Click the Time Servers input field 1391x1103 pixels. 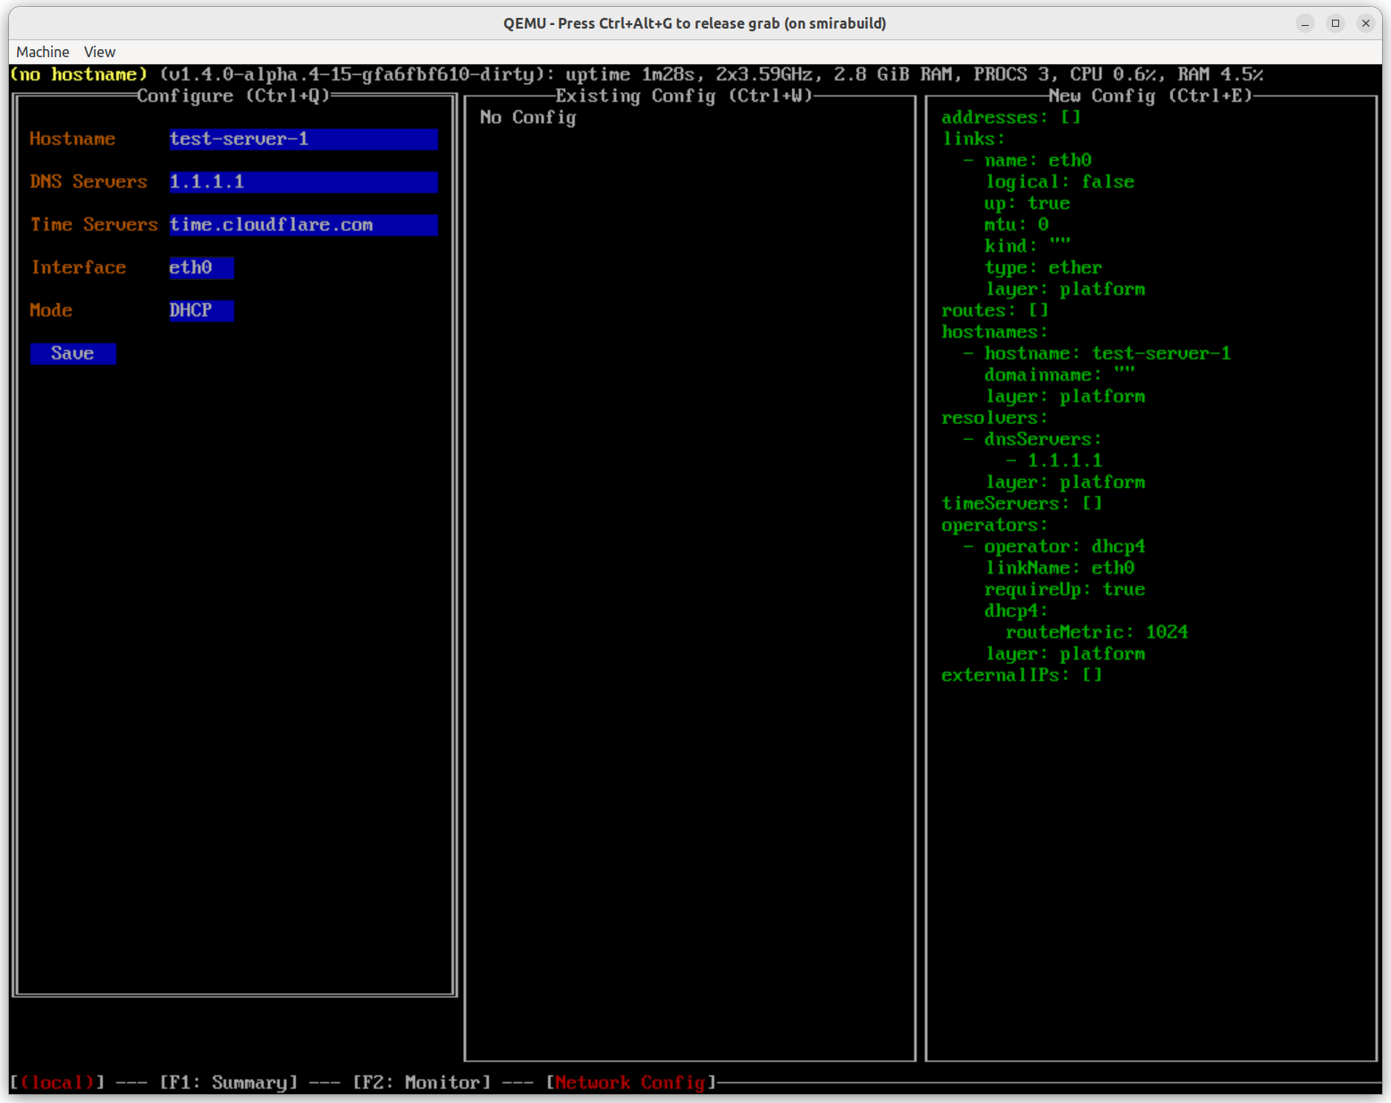tap(303, 224)
